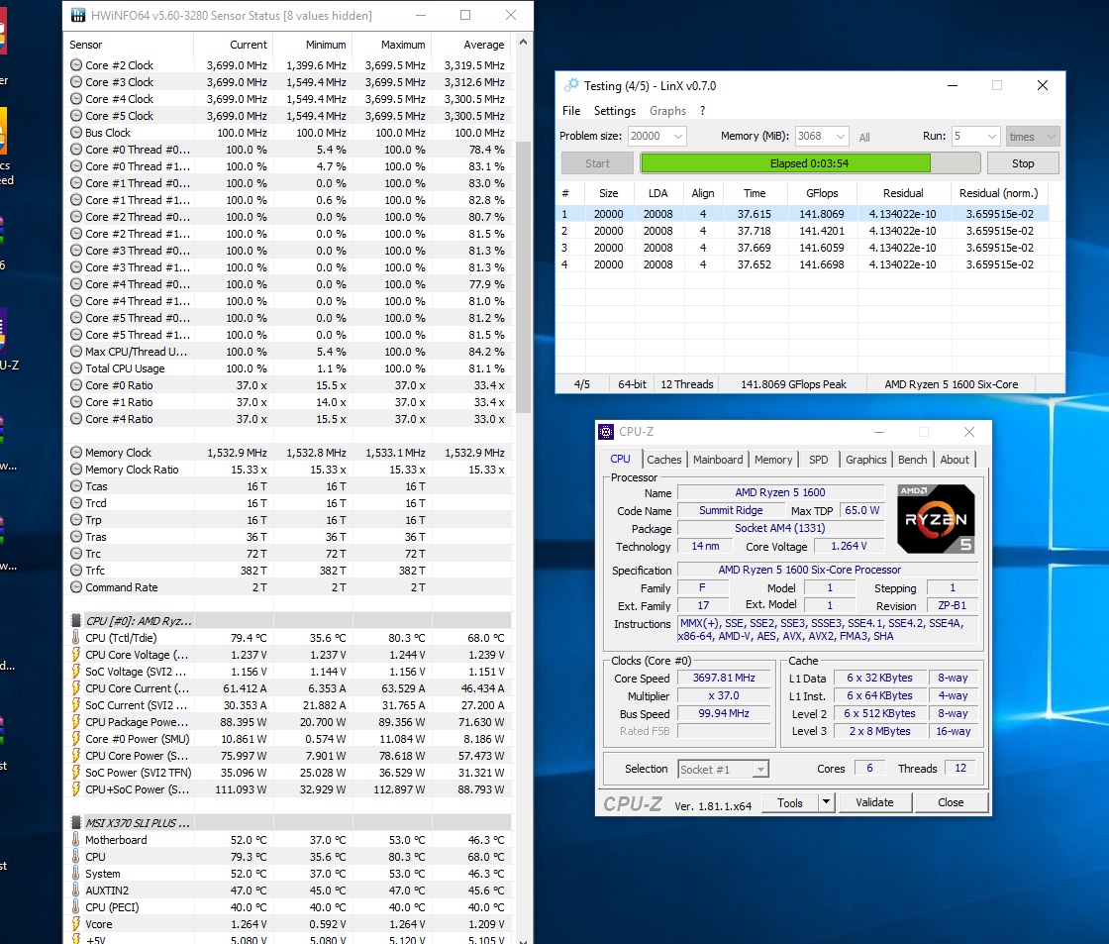Screen dimensions: 1109x944
Task: Switch to the Mainboard tab in CPU-Z
Action: (x=718, y=460)
